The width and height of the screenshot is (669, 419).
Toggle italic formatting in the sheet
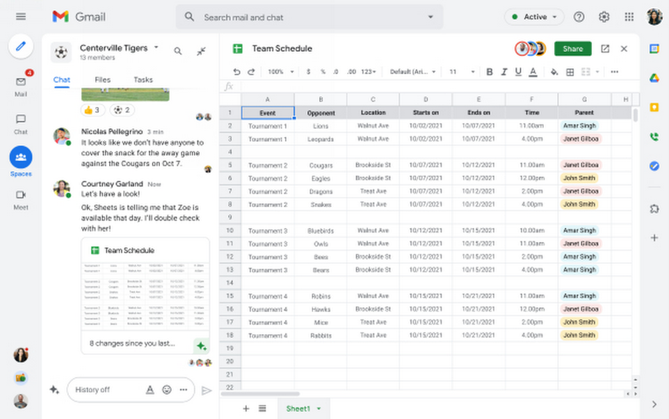click(504, 72)
